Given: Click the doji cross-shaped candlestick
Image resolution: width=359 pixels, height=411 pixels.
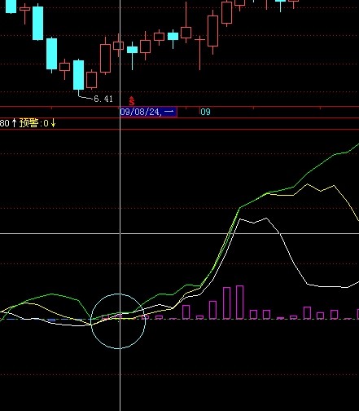Looking at the screenshot, I should click(199, 40).
